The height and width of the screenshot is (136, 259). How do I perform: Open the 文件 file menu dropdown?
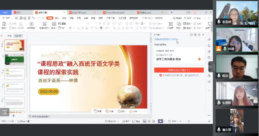pos(7,18)
